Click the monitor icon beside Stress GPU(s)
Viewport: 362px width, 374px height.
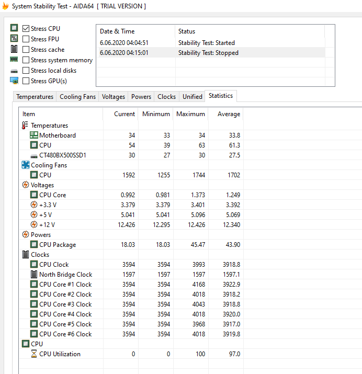point(14,81)
